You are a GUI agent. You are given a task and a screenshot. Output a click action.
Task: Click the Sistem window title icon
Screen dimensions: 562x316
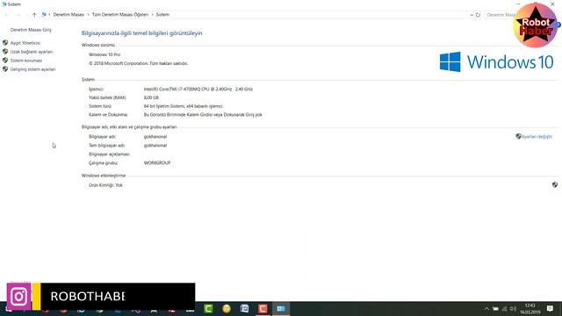click(4, 4)
